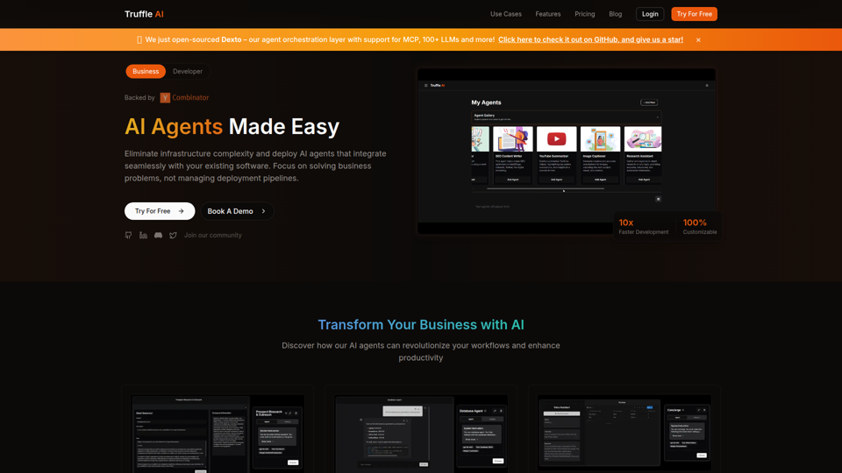Click the Transform Your Business with AI heading
Screen dimensions: 842x473
[421, 324]
